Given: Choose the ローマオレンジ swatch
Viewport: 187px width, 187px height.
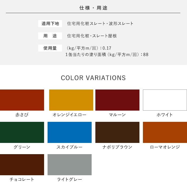Looking at the screenshot, I should point(165,132).
